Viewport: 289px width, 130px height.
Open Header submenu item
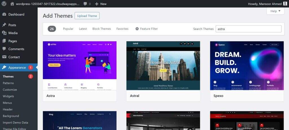point(8,110)
